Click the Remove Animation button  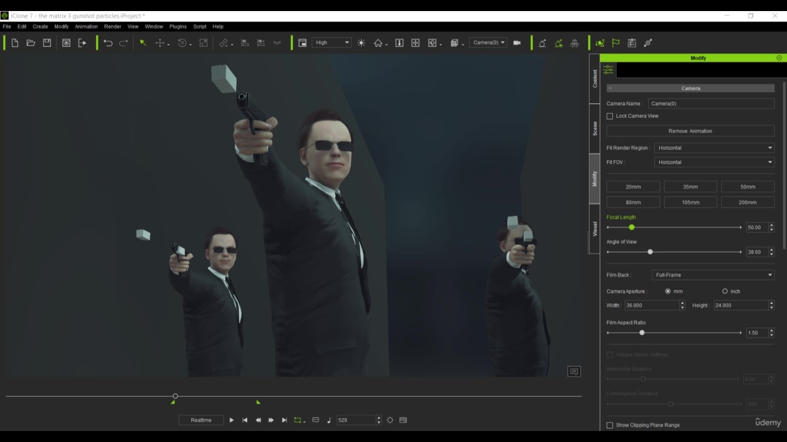click(690, 131)
